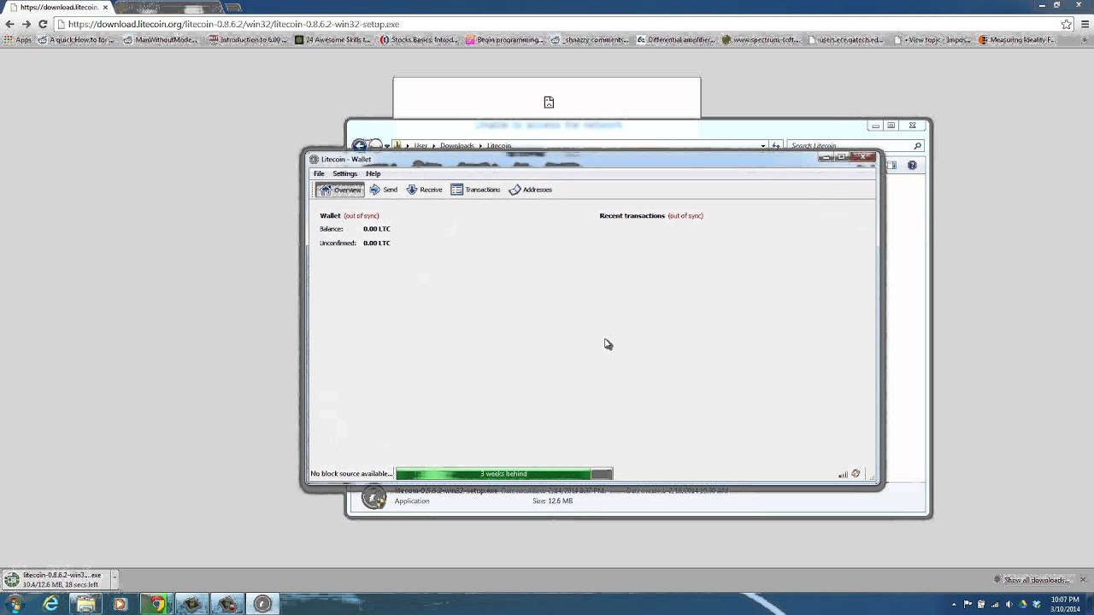Switch to Chrome from the taskbar
Image resolution: width=1094 pixels, height=615 pixels.
point(156,604)
